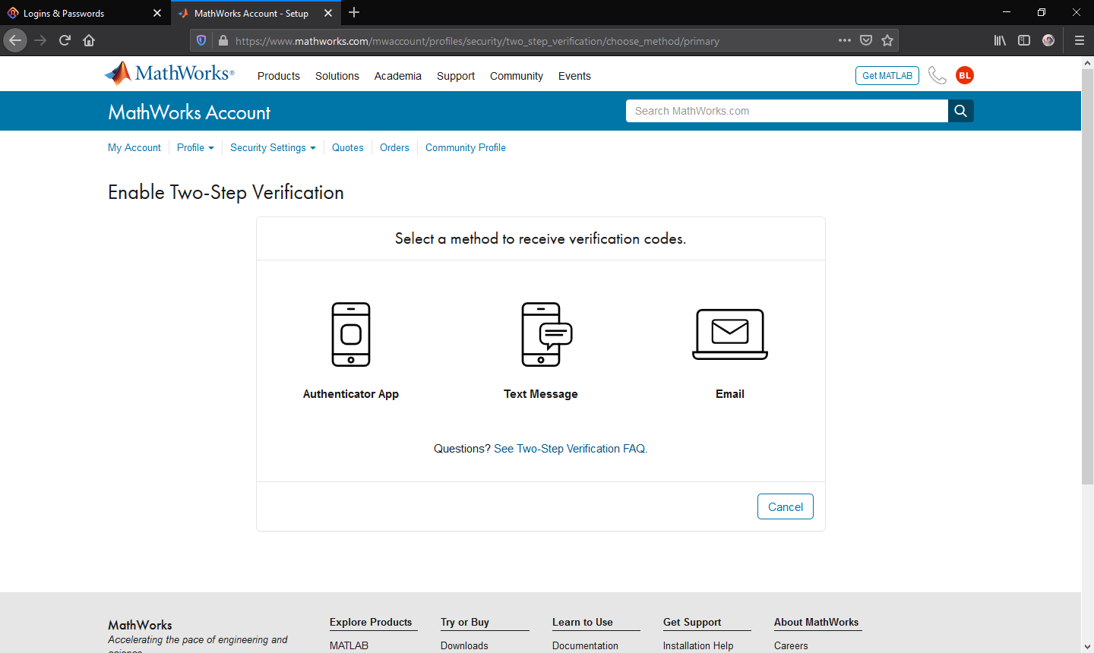Open footer MATLAB link

pos(349,645)
